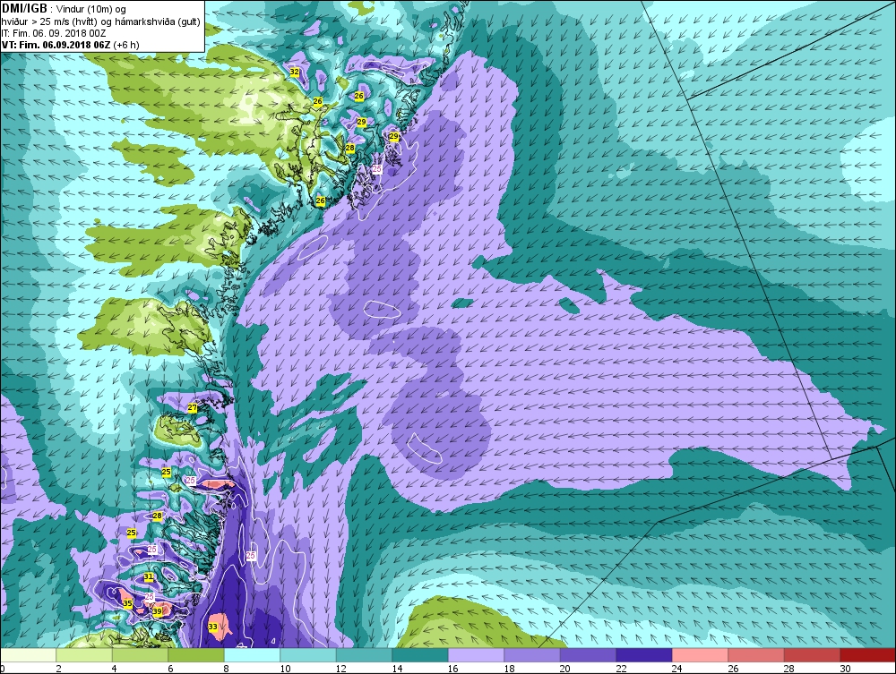Click the yellow gust label 27
This screenshot has width=896, height=674.
coord(193,407)
